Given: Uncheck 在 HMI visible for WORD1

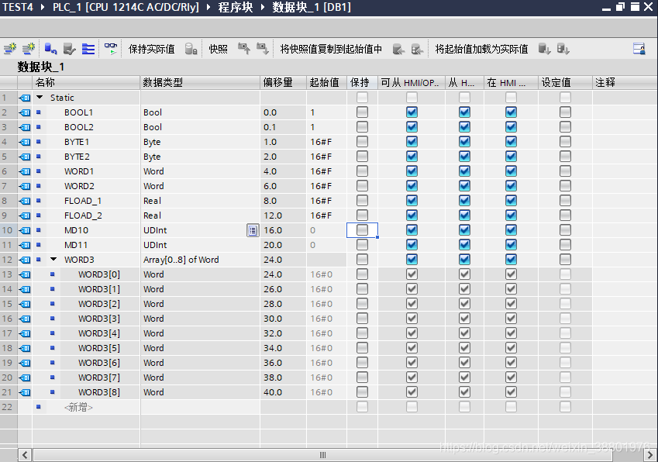Looking at the screenshot, I should click(511, 171).
